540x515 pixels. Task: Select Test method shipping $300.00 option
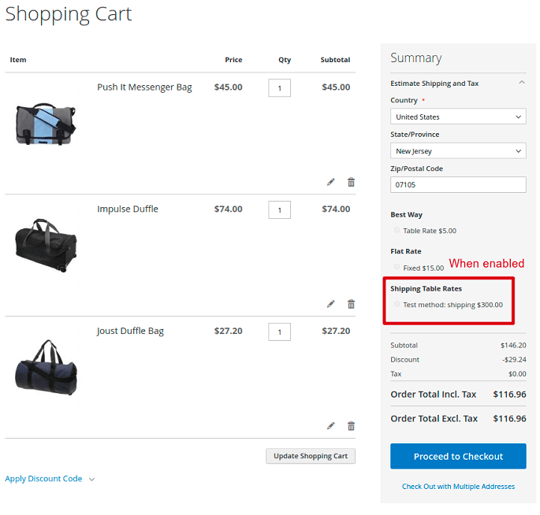coord(397,305)
